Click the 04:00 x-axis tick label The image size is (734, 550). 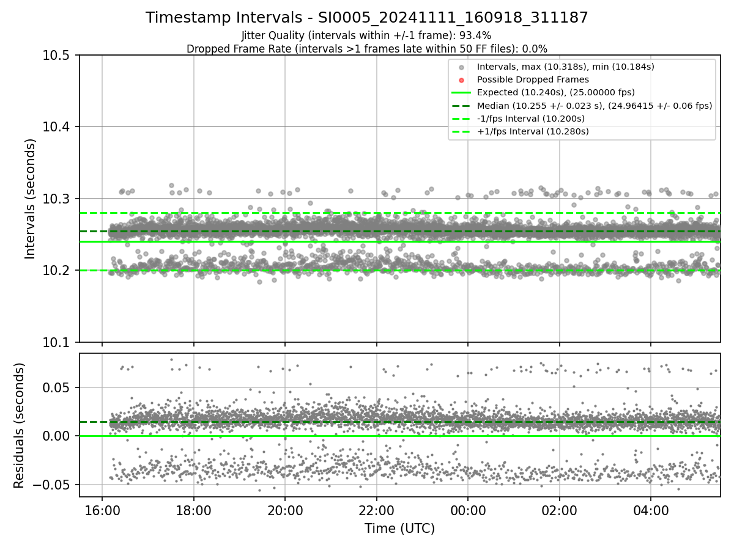tap(651, 510)
